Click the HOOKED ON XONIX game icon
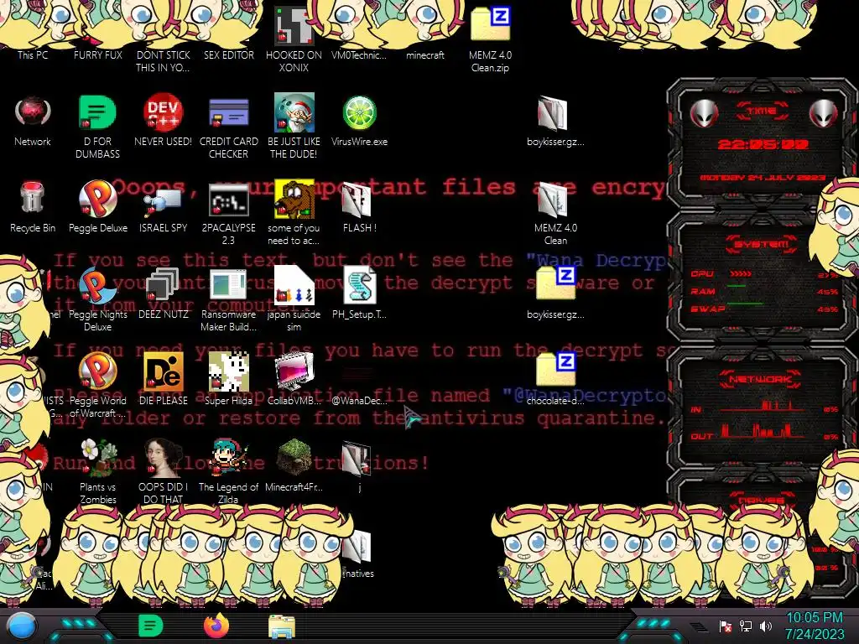 pos(294,26)
